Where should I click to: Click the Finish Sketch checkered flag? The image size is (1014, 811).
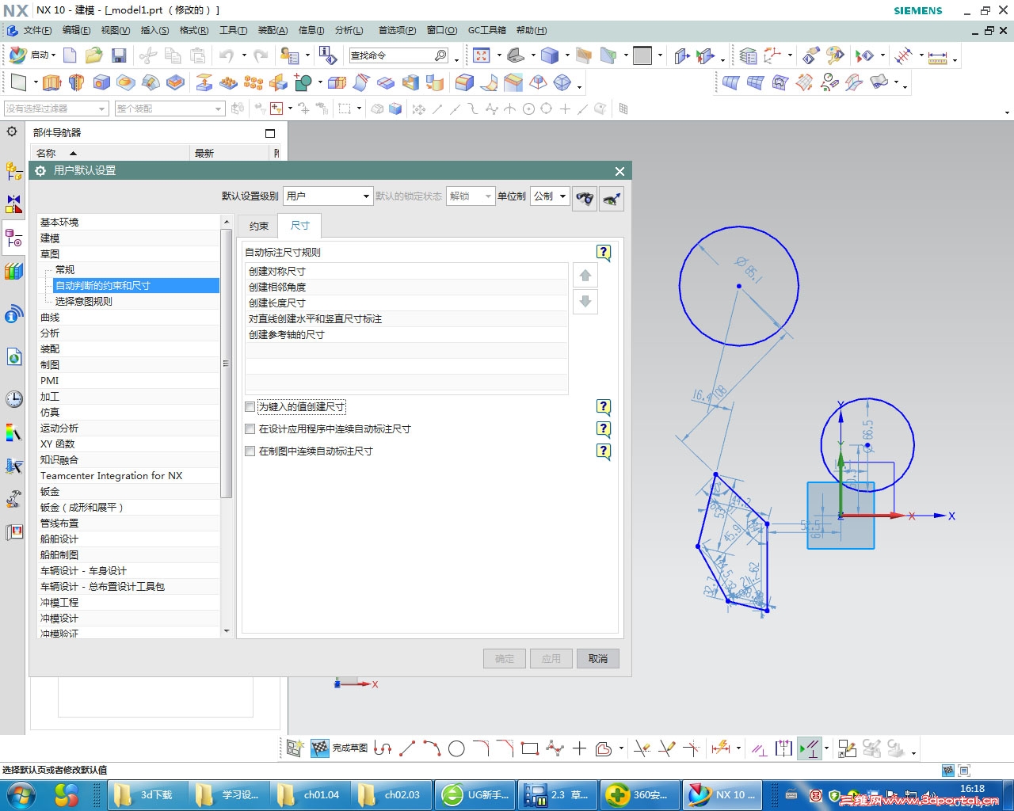[x=319, y=748]
